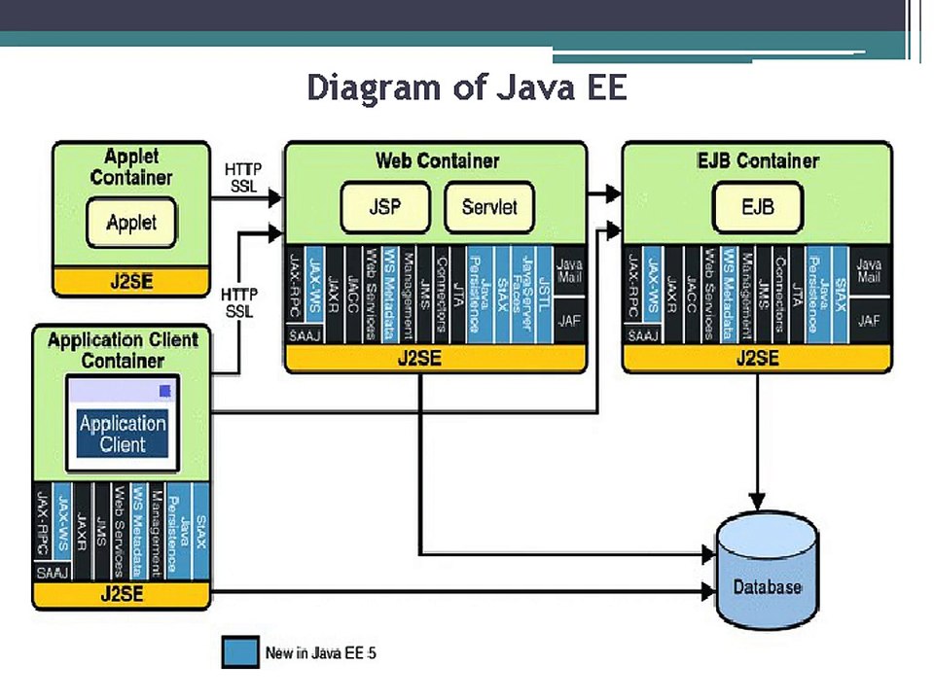Image resolution: width=934 pixels, height=700 pixels.
Task: Click Management in the EJB Container
Action: click(x=746, y=294)
